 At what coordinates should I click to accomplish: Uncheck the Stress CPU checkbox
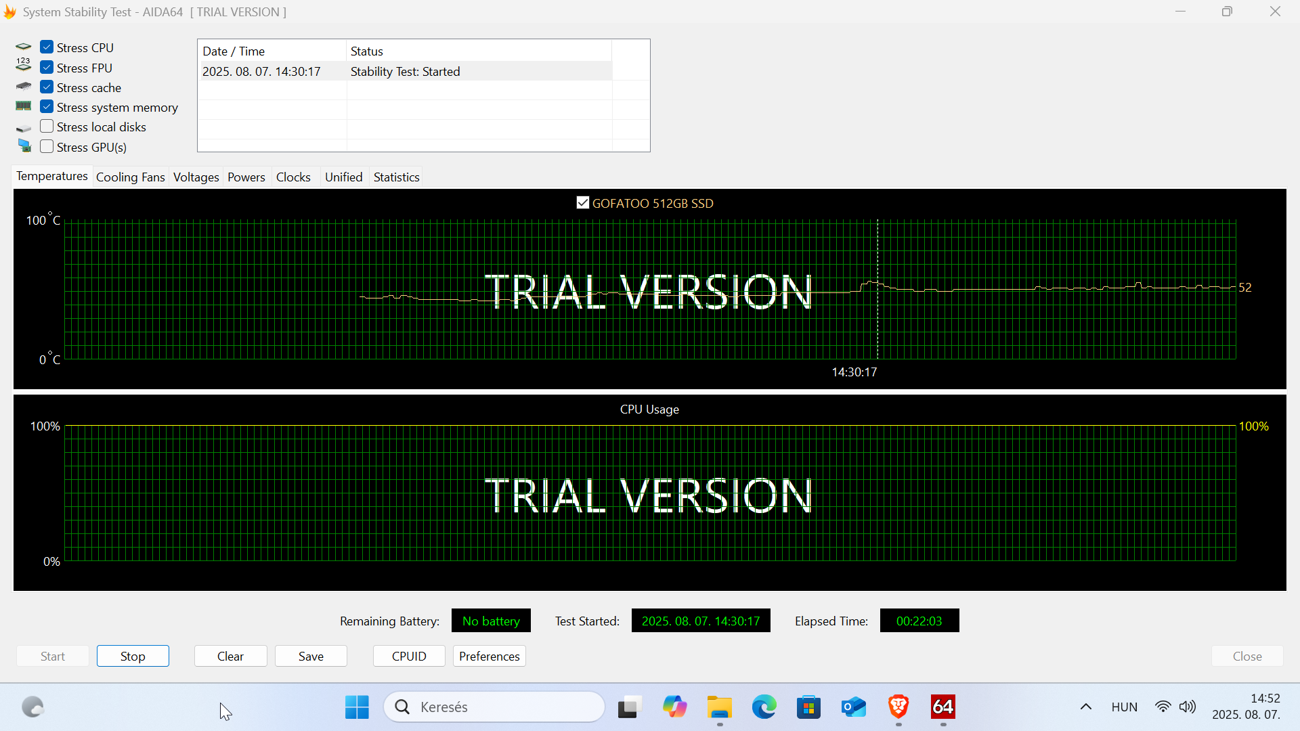click(x=47, y=47)
